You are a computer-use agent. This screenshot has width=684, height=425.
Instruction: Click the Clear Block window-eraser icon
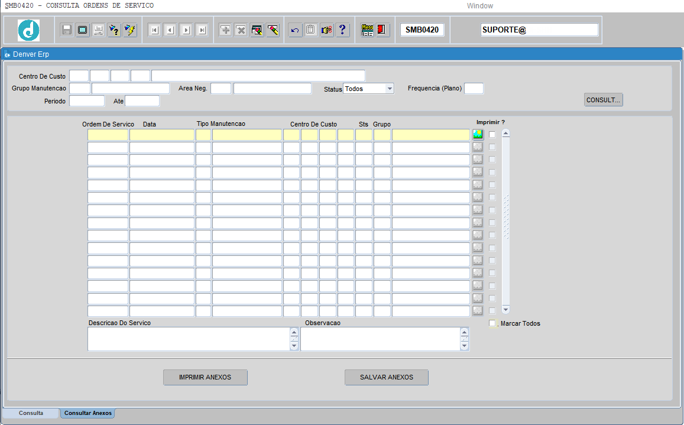[257, 30]
